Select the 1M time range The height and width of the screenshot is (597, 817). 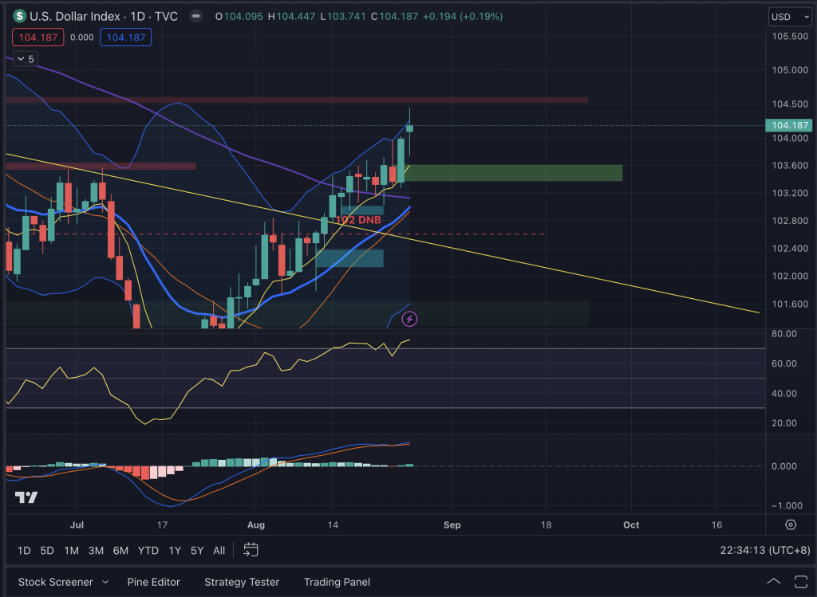(71, 550)
